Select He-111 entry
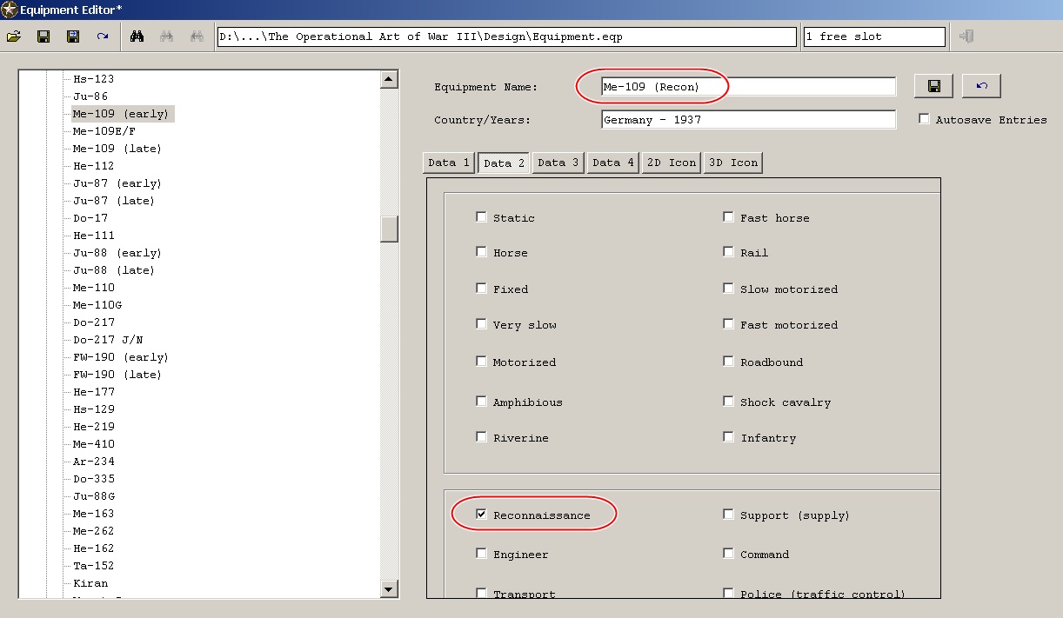The height and width of the screenshot is (618, 1063). (94, 236)
